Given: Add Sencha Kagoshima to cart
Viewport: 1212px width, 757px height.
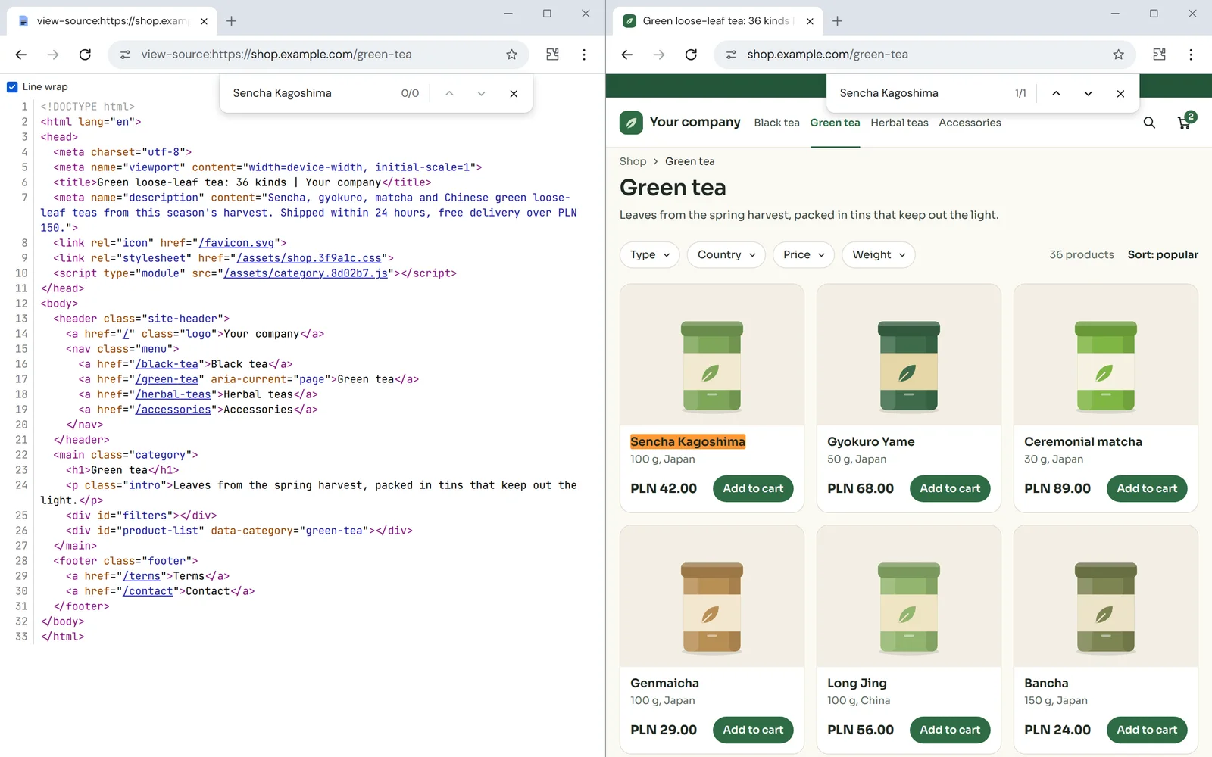Looking at the screenshot, I should [x=753, y=489].
